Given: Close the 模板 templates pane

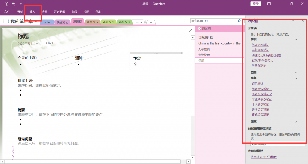Looking at the screenshot, I should click(303, 21).
